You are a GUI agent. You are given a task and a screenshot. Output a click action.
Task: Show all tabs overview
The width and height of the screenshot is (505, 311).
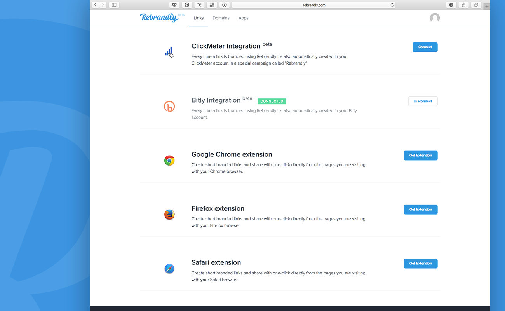(x=476, y=5)
